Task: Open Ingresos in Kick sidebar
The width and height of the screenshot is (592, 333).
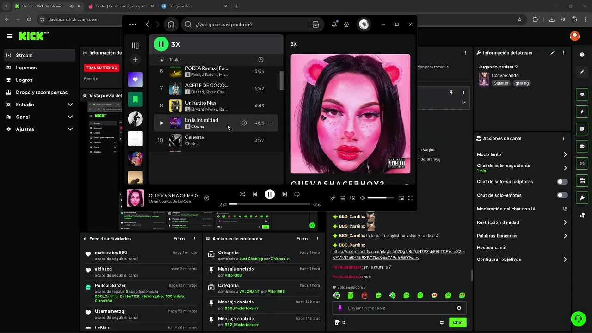Action: click(39, 68)
